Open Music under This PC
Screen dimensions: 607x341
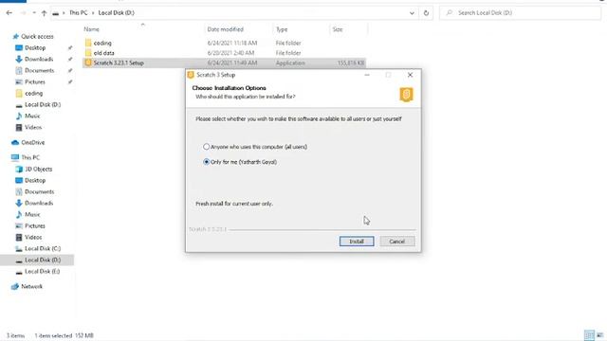(x=32, y=215)
